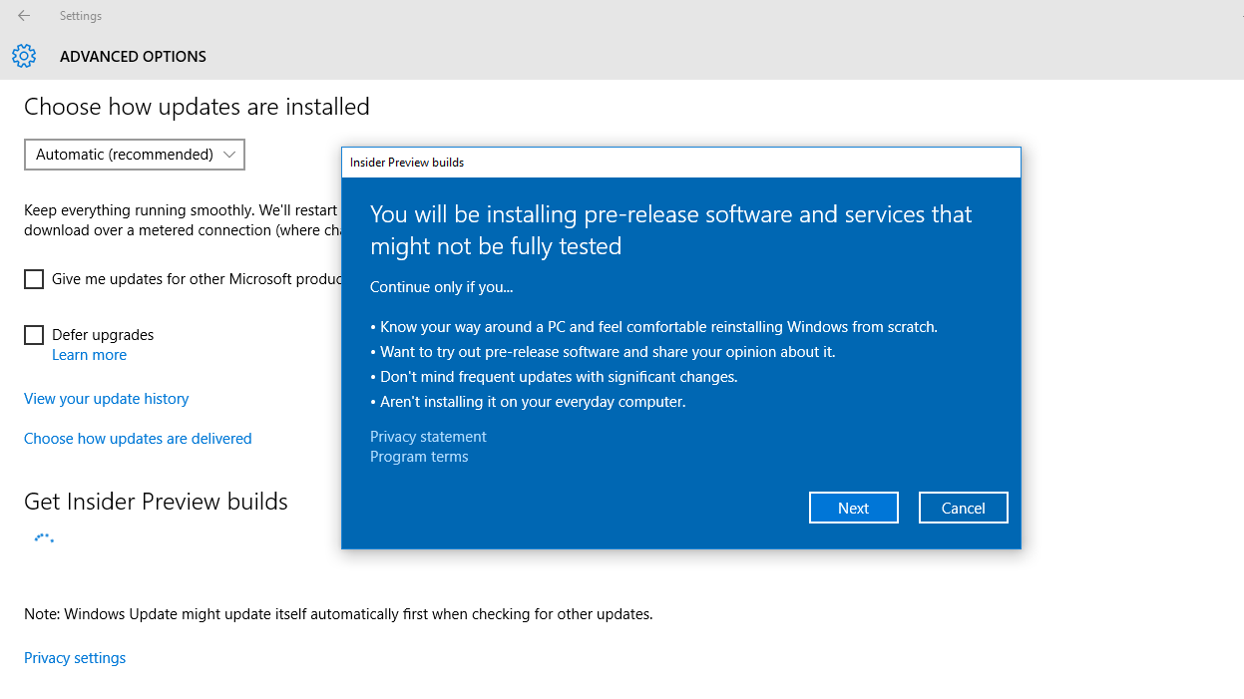Open the Program terms link

click(x=419, y=457)
